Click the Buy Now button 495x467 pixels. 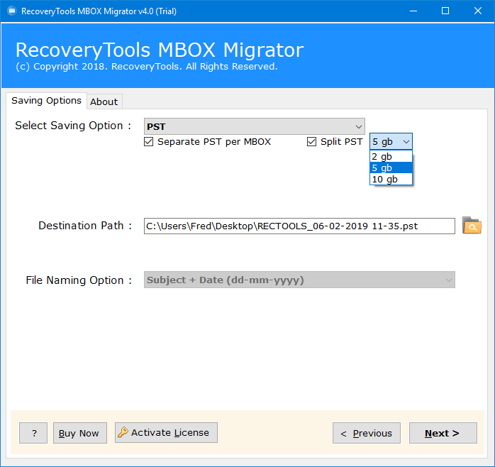pos(79,433)
